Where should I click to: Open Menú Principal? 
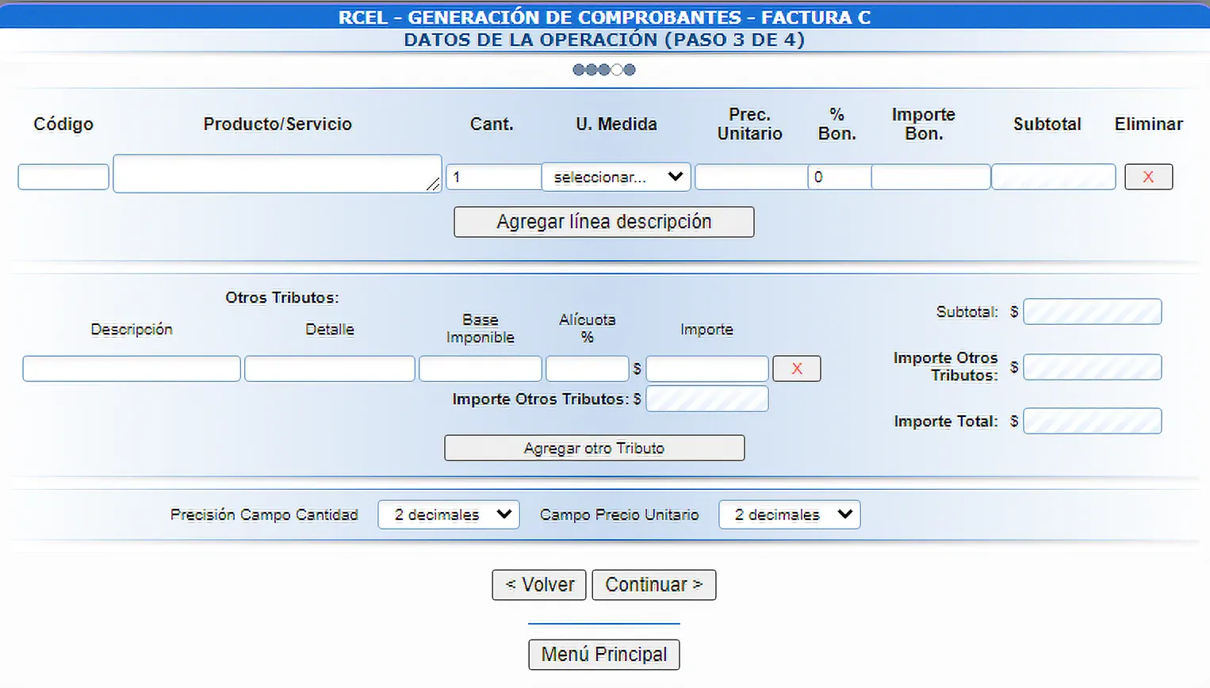click(x=603, y=655)
